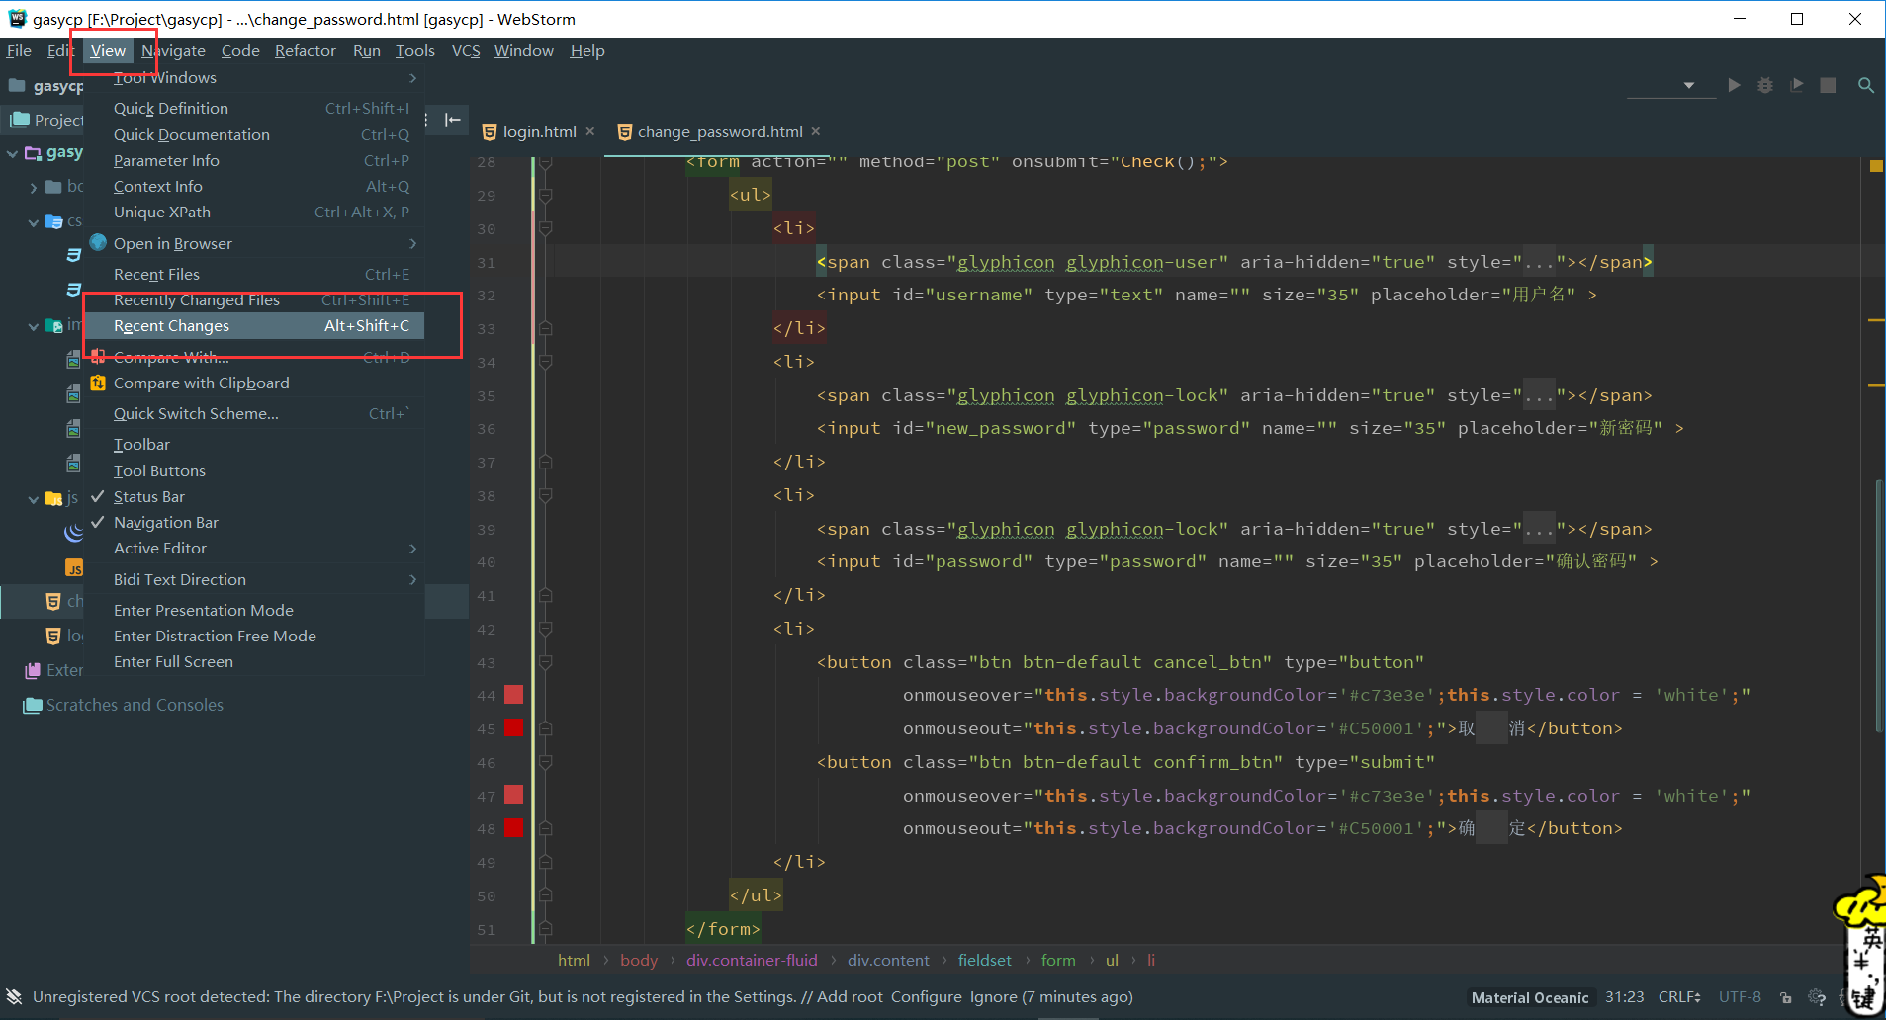Click the Open in Browser globe icon
1886x1020 pixels.
98,243
